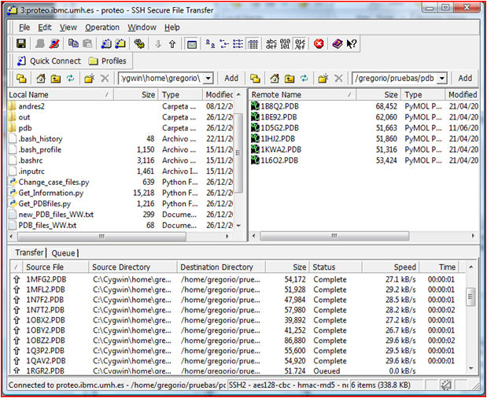Create new folder in remote pane
Viewport: 487px width, 398px height.
click(323, 78)
